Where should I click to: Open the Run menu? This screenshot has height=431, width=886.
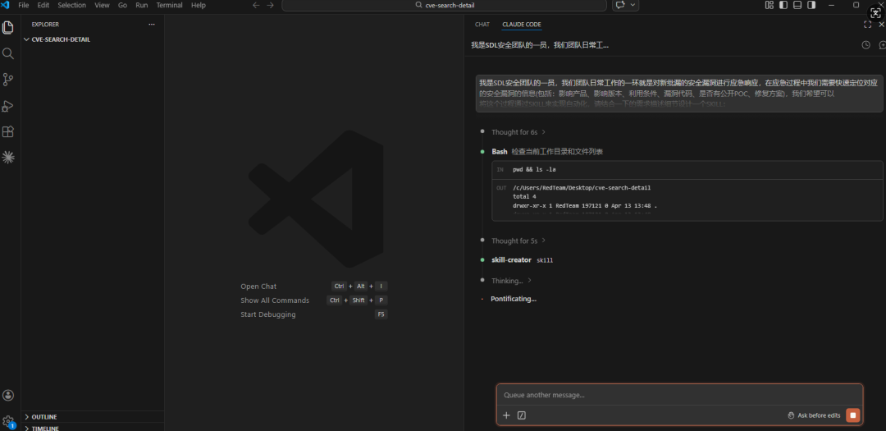point(142,5)
